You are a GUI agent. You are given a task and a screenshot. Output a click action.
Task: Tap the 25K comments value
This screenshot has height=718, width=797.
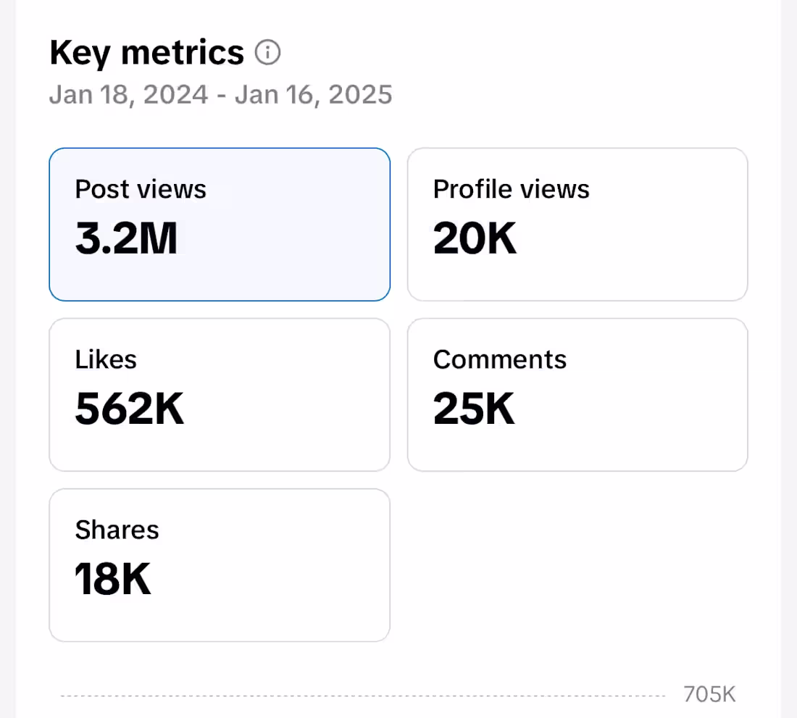pyautogui.click(x=475, y=409)
